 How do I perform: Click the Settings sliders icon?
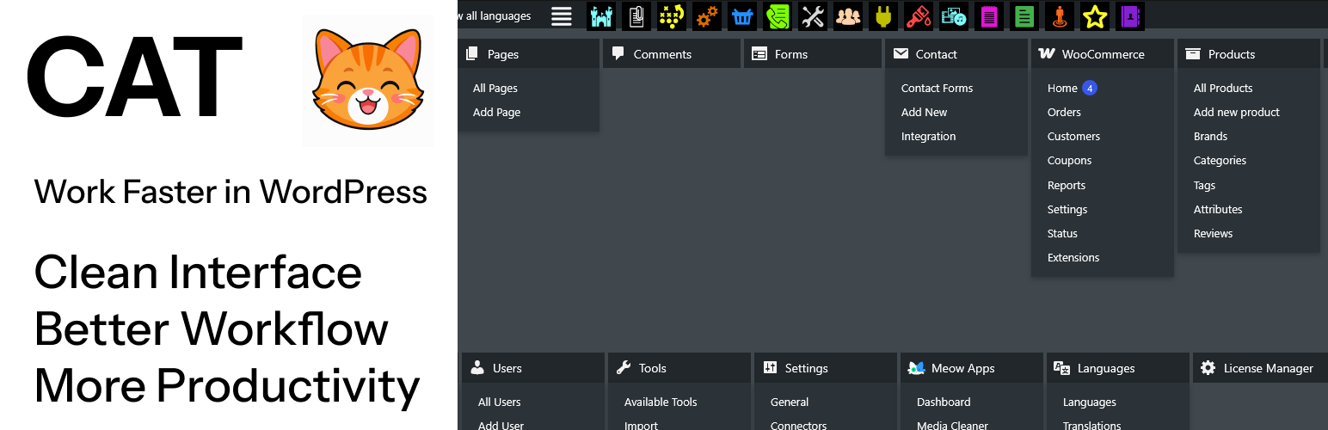click(770, 367)
